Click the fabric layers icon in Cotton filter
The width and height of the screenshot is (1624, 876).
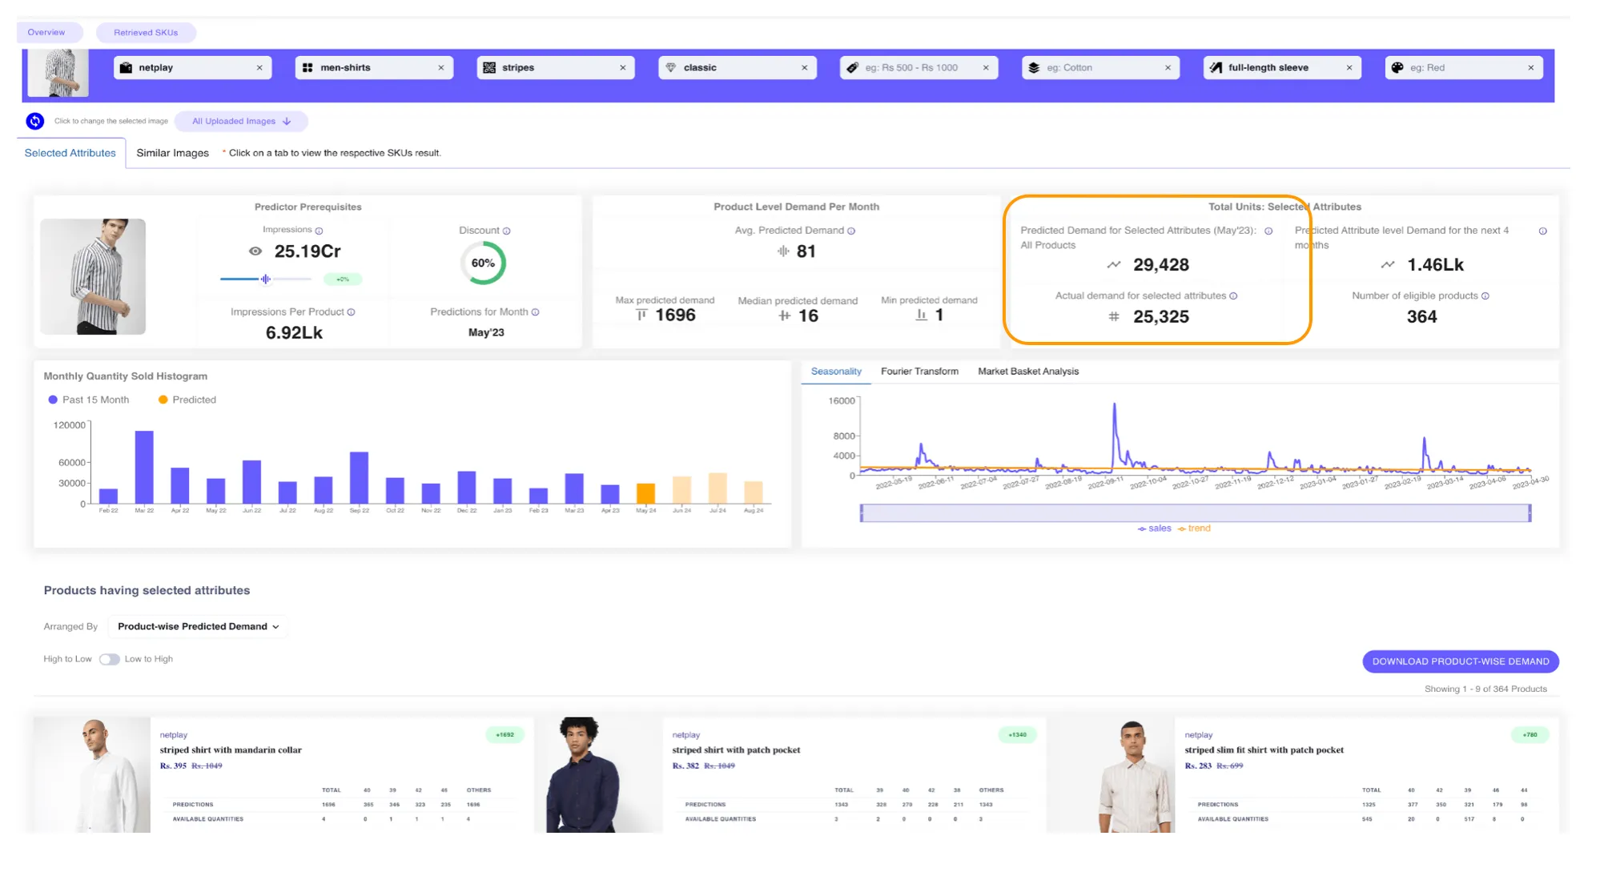1034,68
